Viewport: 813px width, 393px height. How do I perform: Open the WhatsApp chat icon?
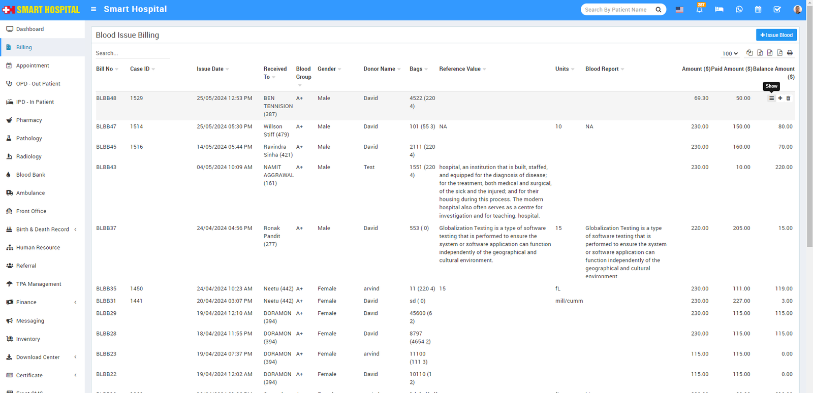point(739,10)
